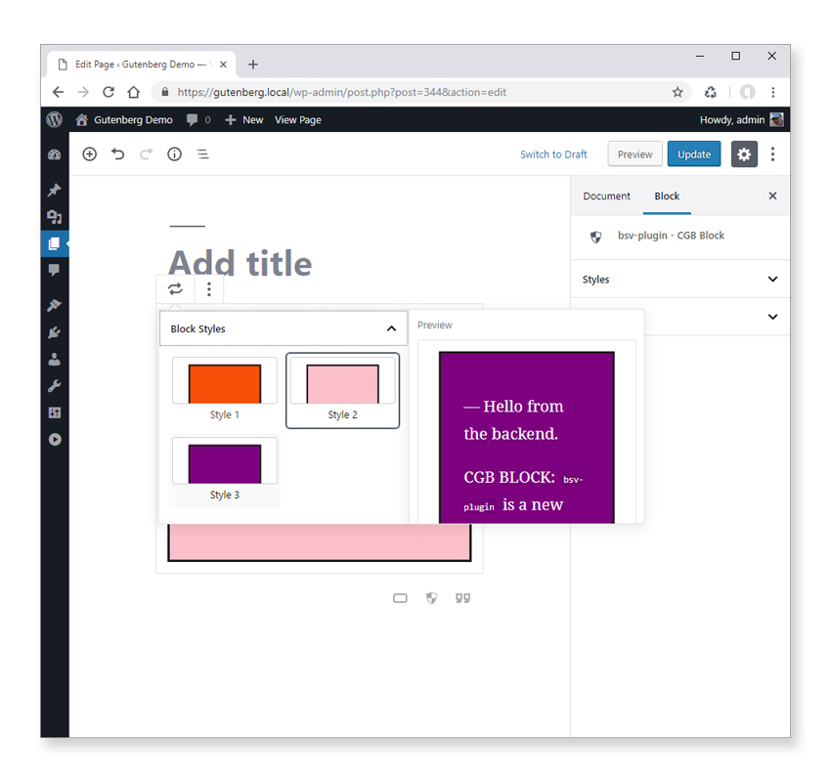Click the CGB shield icon below the block

coord(431,597)
